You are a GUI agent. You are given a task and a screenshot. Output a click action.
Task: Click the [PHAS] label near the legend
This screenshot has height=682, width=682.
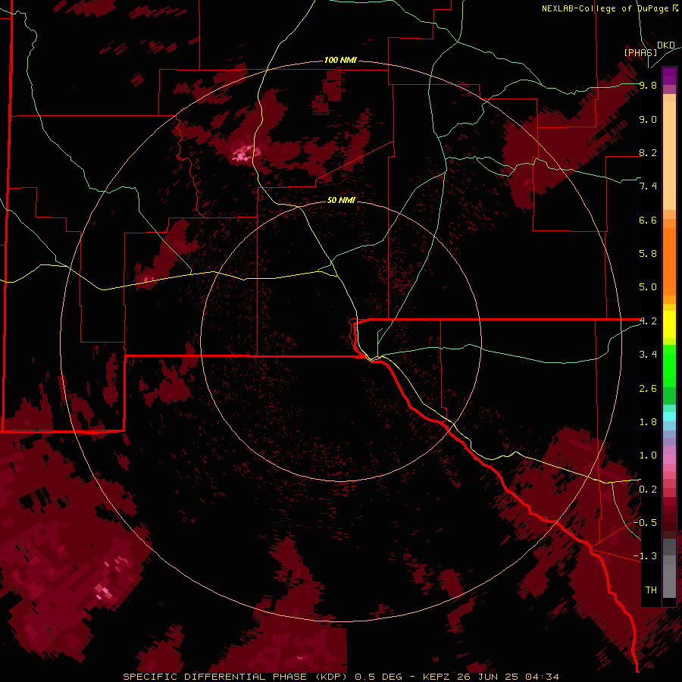tap(640, 52)
